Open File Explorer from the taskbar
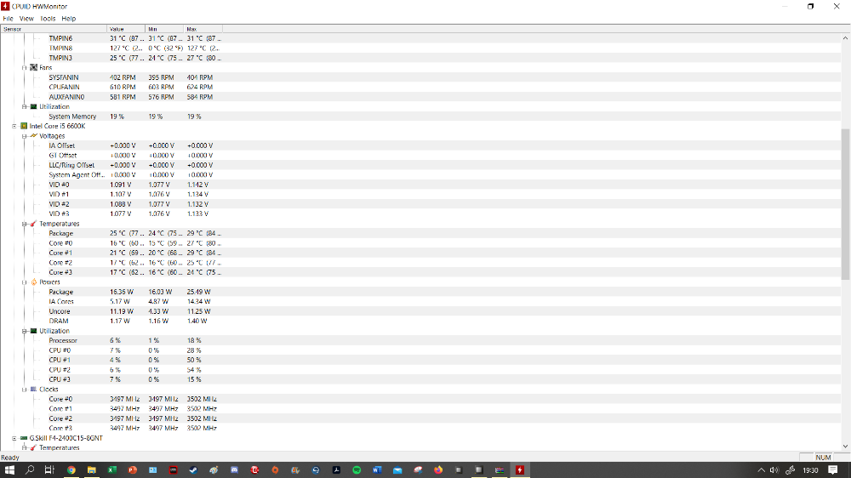 coord(92,469)
